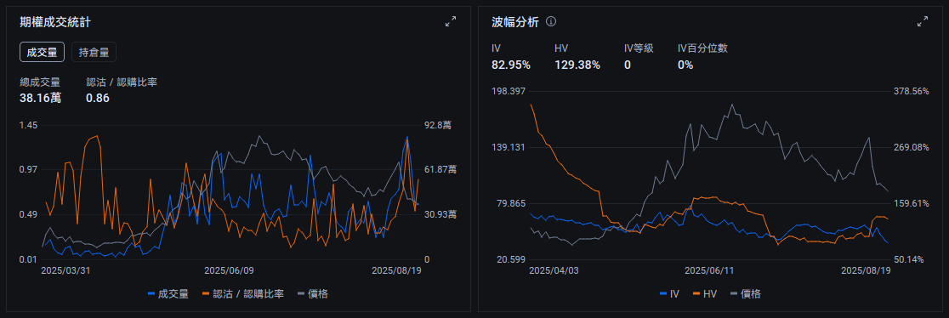The height and width of the screenshot is (318, 949).
Task: Click the 159.61% volatility axis label
Action: (x=912, y=203)
